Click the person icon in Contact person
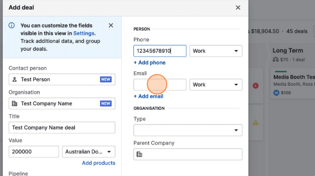Screen dimensions: 315x176 [14, 79]
